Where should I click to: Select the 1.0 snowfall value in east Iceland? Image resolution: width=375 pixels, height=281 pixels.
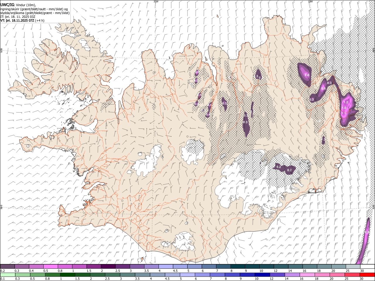[344, 108]
